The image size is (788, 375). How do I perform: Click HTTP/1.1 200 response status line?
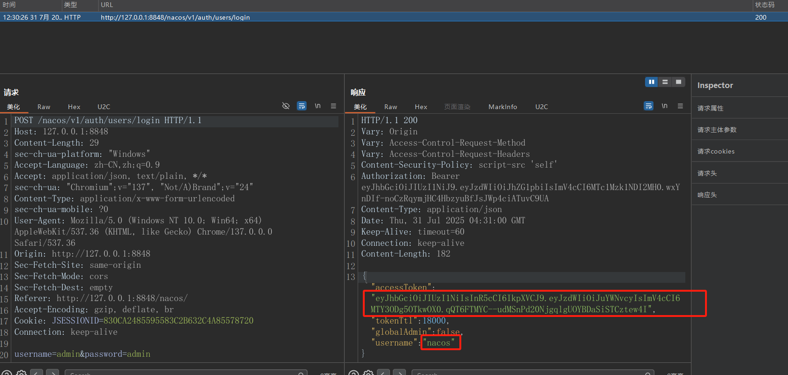[x=389, y=120]
